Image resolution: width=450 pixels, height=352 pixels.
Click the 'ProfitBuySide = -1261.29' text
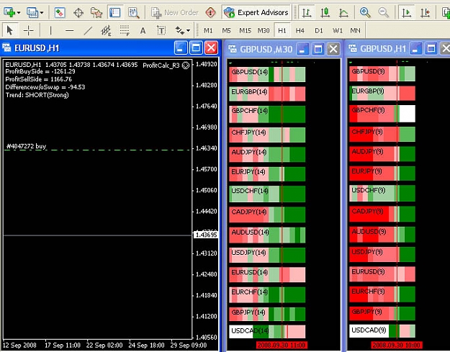40,71
